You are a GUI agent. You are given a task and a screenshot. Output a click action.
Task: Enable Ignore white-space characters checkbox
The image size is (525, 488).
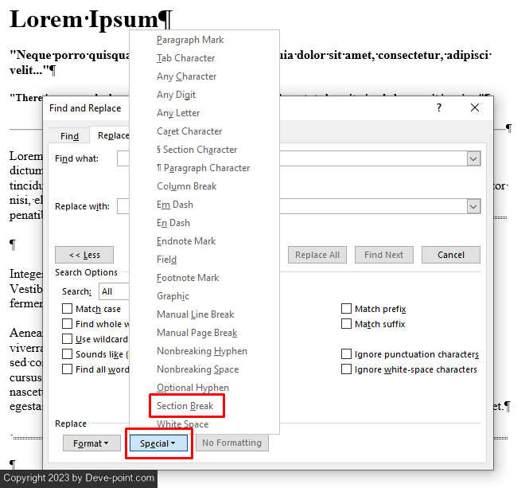pyautogui.click(x=347, y=369)
